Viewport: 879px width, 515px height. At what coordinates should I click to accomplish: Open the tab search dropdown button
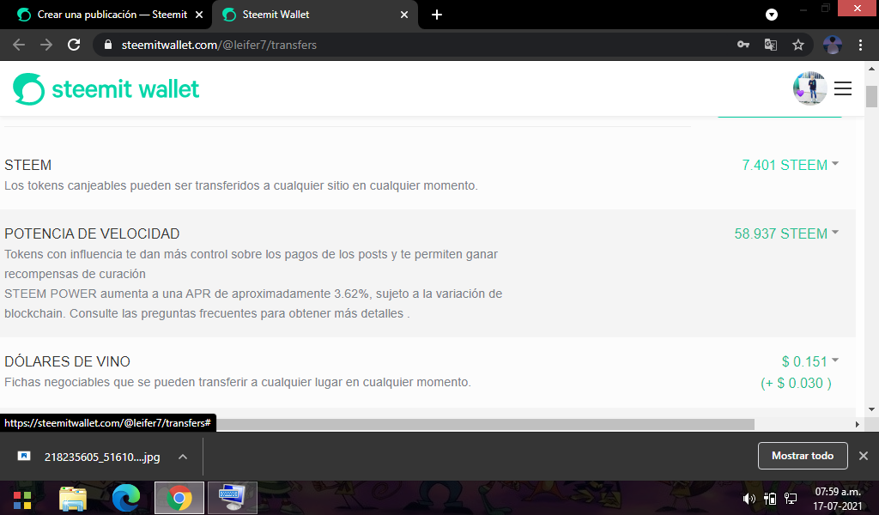(772, 15)
